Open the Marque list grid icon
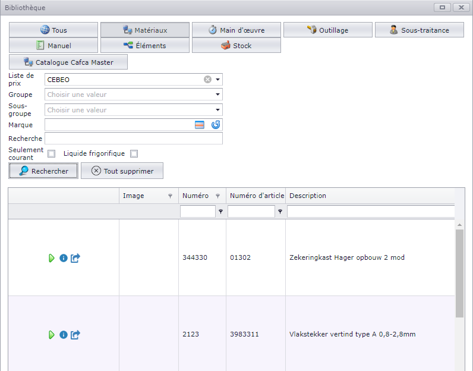 [x=200, y=125]
